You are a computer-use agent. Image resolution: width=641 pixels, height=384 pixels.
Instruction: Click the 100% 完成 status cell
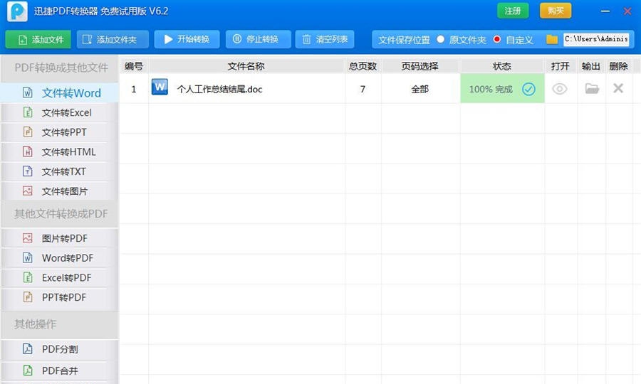pos(502,89)
